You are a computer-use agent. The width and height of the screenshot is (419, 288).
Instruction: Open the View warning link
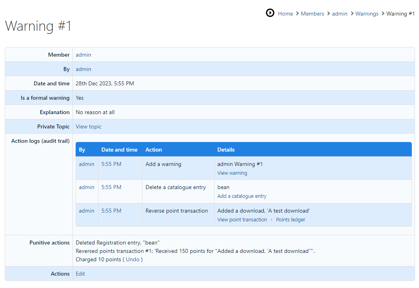(x=232, y=173)
